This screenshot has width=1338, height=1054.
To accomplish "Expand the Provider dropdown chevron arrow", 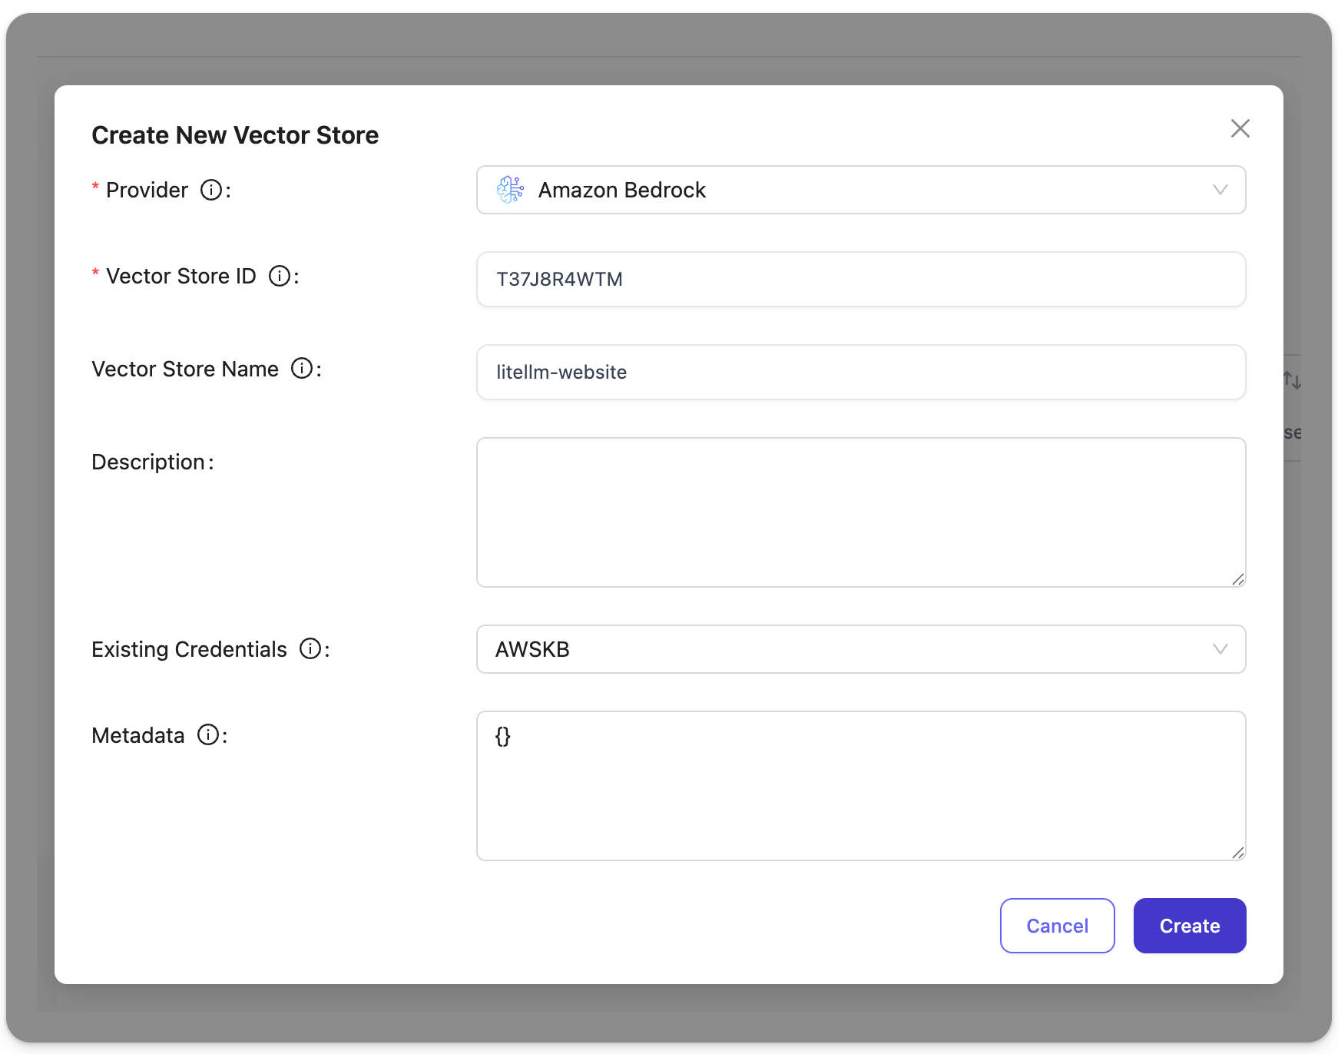I will coord(1220,190).
